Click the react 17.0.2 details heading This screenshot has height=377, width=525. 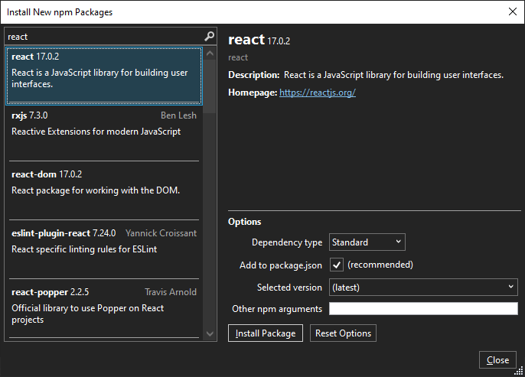pos(259,40)
